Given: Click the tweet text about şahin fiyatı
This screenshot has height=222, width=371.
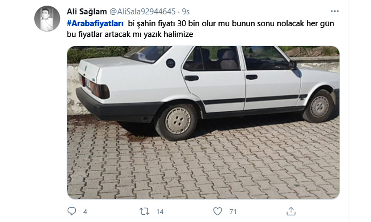Looking at the screenshot, I should (x=231, y=24).
